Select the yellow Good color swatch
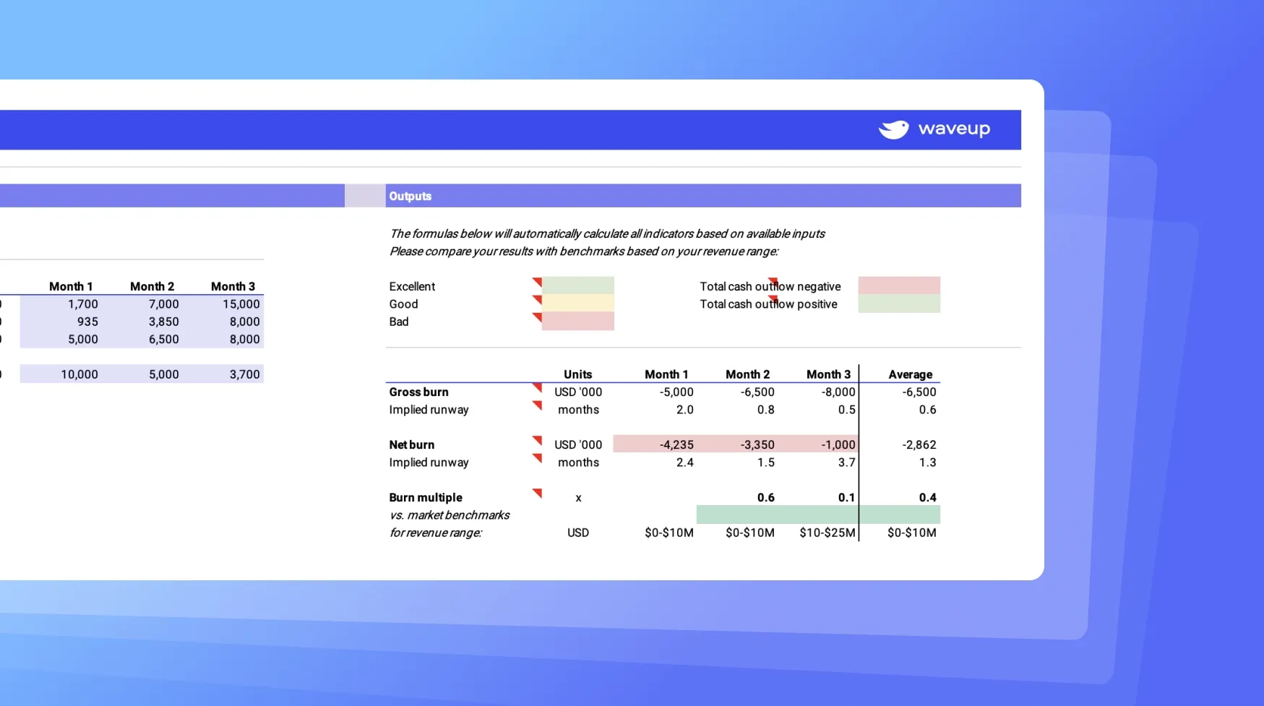Image resolution: width=1264 pixels, height=706 pixels. 577,304
